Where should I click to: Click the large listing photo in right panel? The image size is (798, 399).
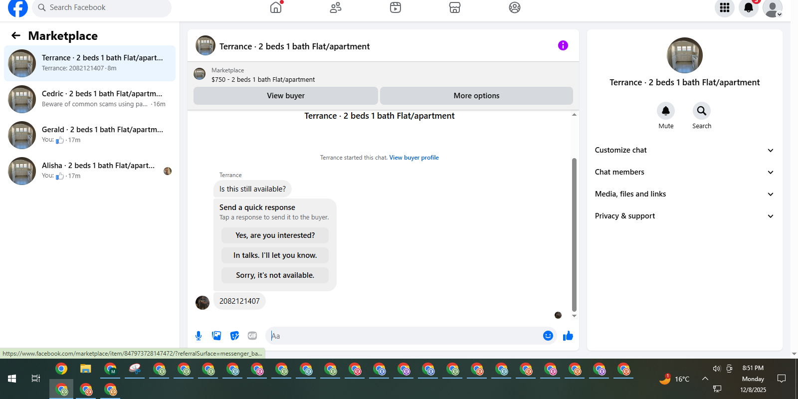tap(685, 55)
